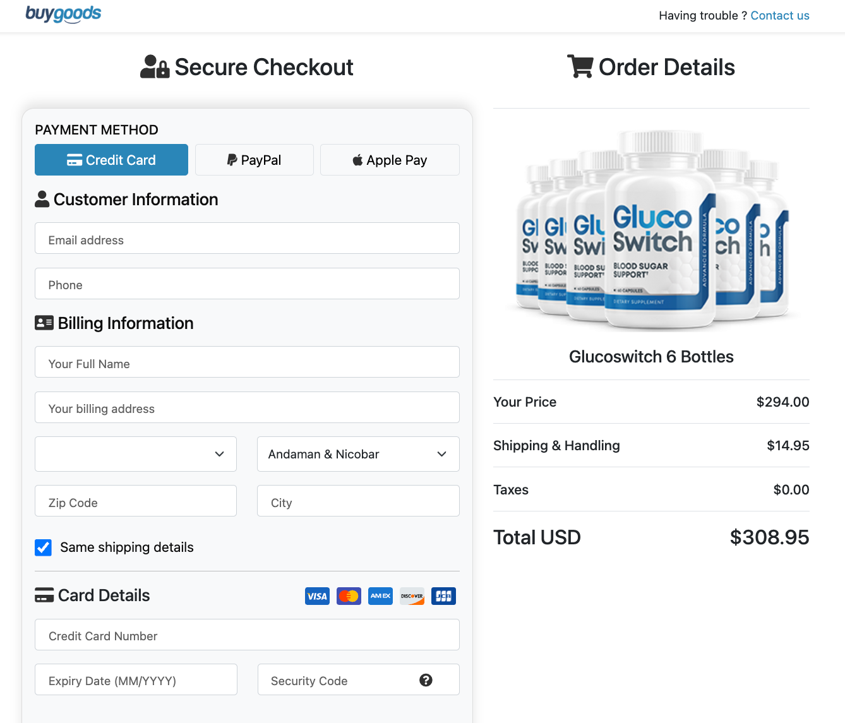This screenshot has width=845, height=723.
Task: Click the security code help question icon
Action: pos(426,680)
